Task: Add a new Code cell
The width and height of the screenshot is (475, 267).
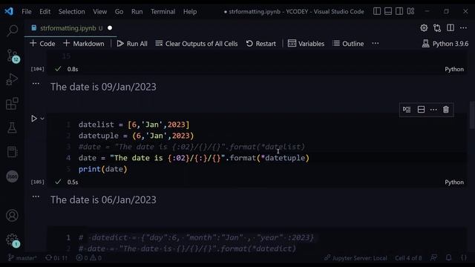Action: pos(42,44)
